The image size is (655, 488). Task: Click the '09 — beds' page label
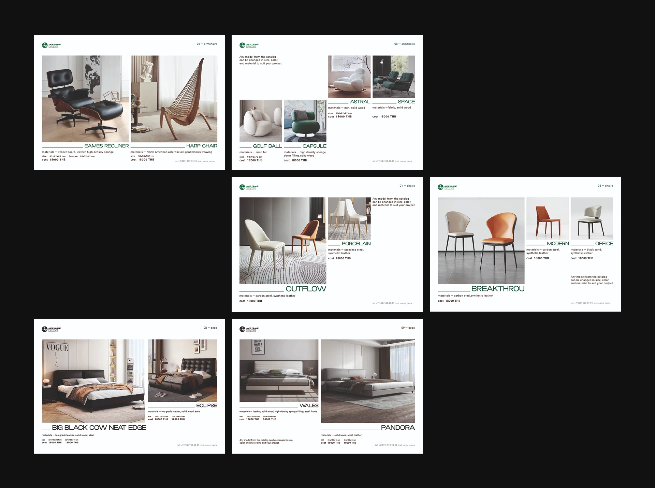click(x=408, y=328)
